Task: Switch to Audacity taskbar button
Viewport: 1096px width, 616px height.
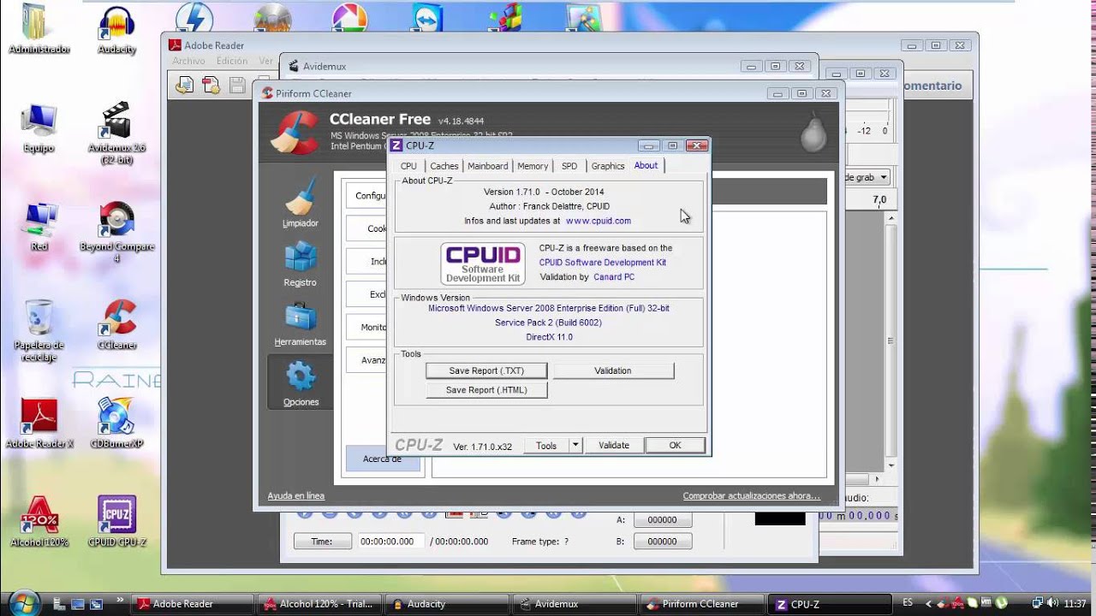Action: pyautogui.click(x=445, y=604)
